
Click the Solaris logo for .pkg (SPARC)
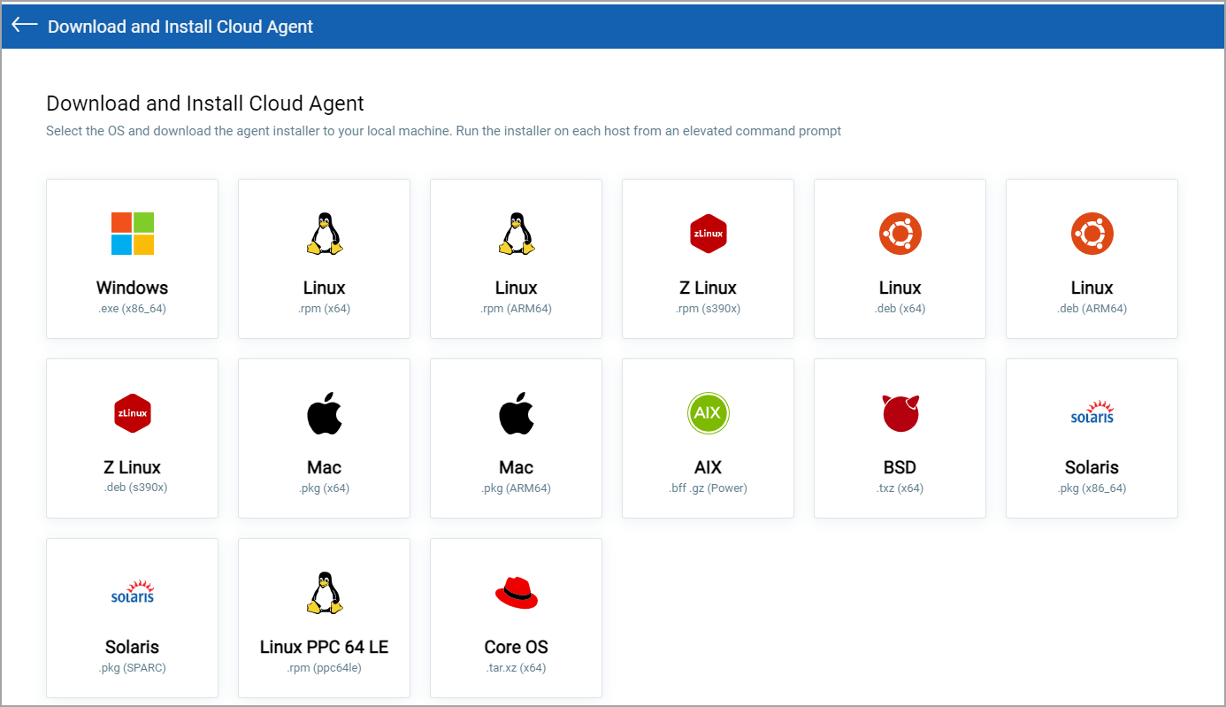[133, 593]
